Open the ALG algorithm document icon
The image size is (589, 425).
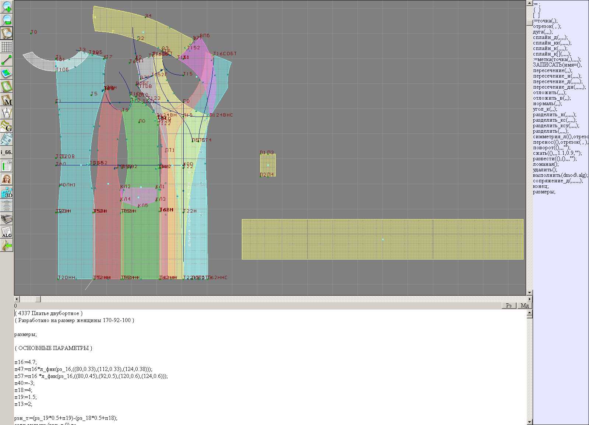(7, 232)
